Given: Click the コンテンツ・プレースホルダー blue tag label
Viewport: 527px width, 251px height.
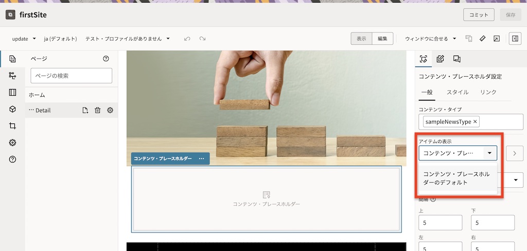Looking at the screenshot, I should 163,158.
